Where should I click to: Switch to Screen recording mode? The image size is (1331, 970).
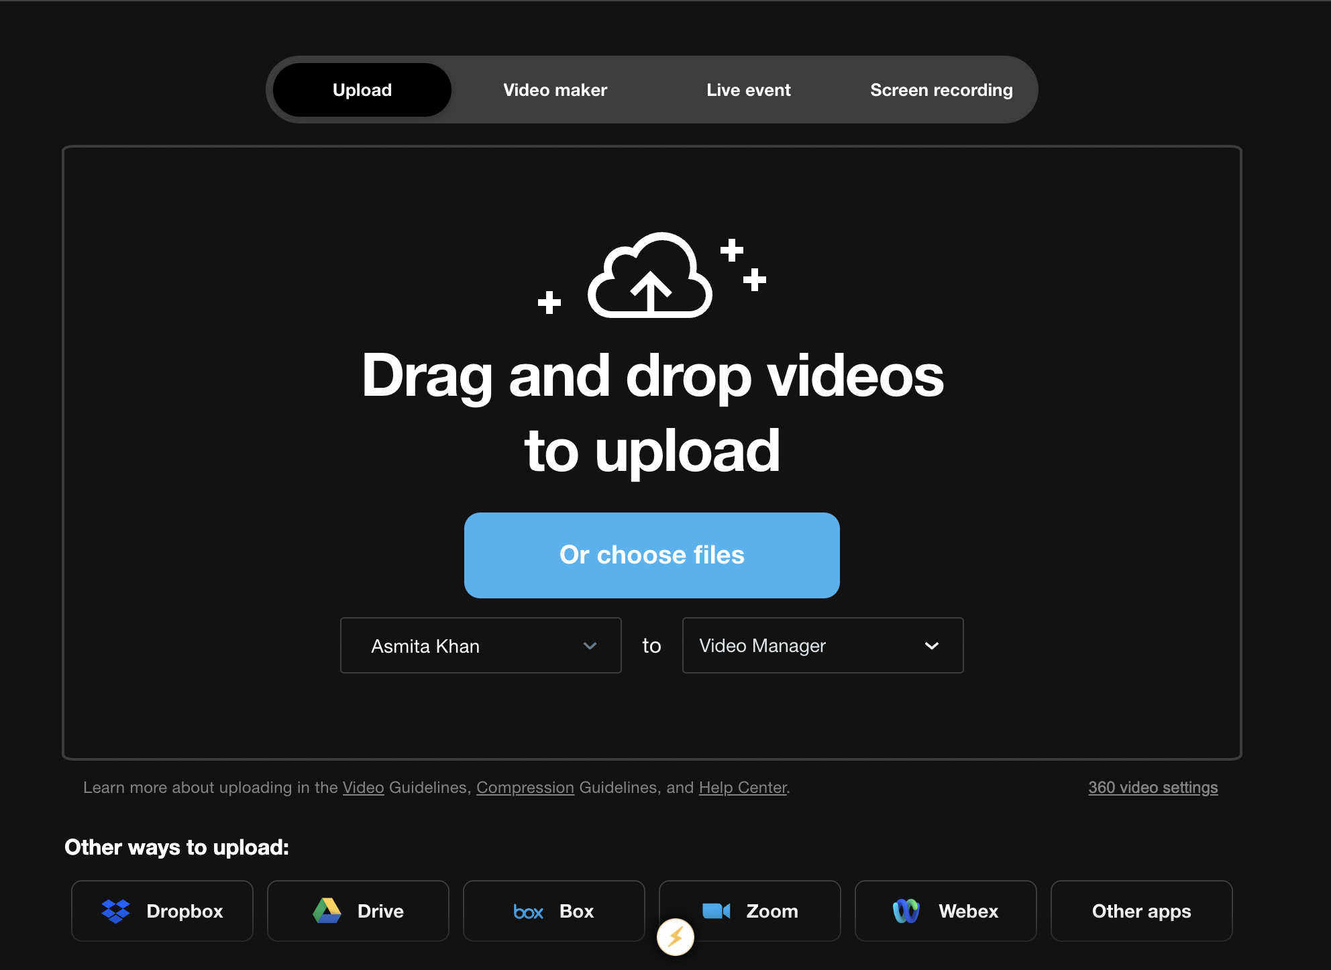tap(941, 89)
